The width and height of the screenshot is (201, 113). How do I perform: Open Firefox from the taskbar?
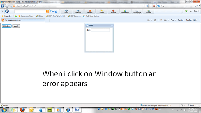22,110
